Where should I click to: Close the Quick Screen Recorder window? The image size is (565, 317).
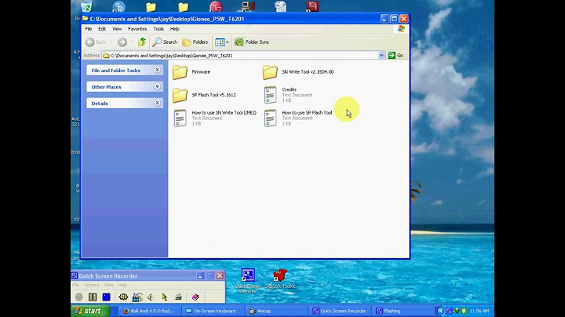coord(220,276)
